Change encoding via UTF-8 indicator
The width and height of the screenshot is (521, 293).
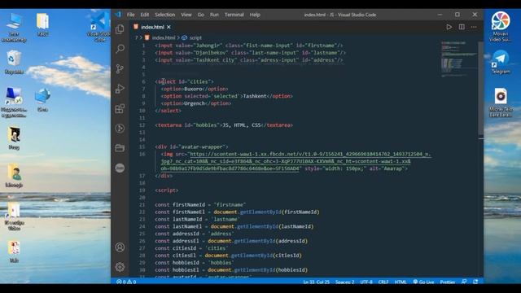(x=366, y=282)
